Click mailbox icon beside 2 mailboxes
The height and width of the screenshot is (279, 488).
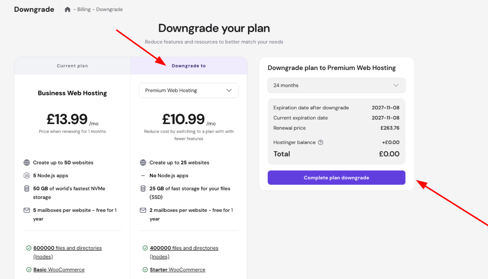point(143,210)
